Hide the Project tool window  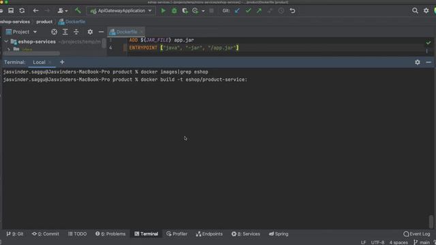[101, 32]
